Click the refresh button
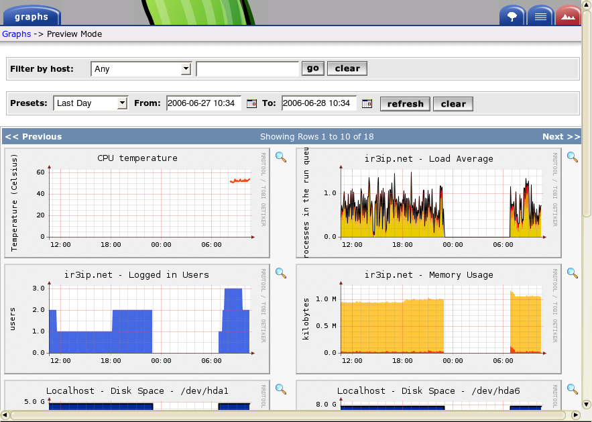592x422 pixels. 405,104
